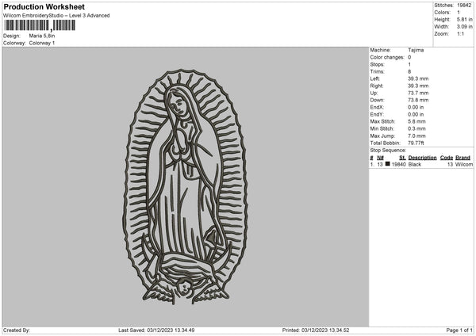476x336 pixels.
Task: Click the Color changes value 0
Action: (409, 57)
